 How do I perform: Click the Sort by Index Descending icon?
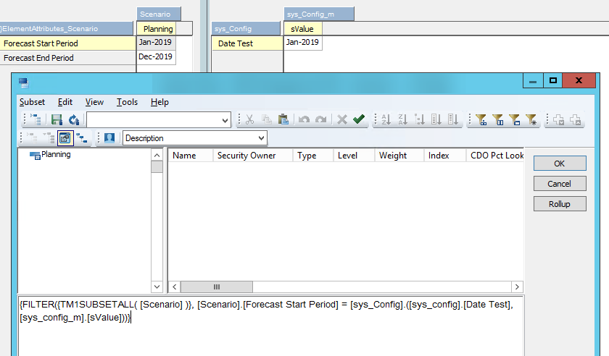[x=453, y=119]
